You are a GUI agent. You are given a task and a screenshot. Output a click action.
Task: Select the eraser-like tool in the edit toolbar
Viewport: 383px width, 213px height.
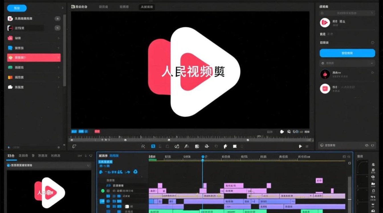coord(177,146)
